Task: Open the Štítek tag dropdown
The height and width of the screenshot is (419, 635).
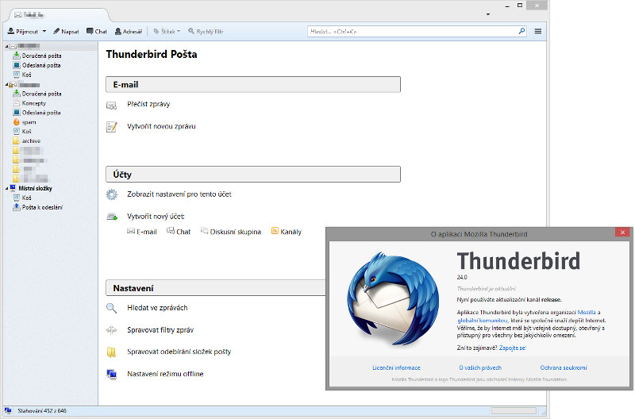Action: (x=167, y=31)
